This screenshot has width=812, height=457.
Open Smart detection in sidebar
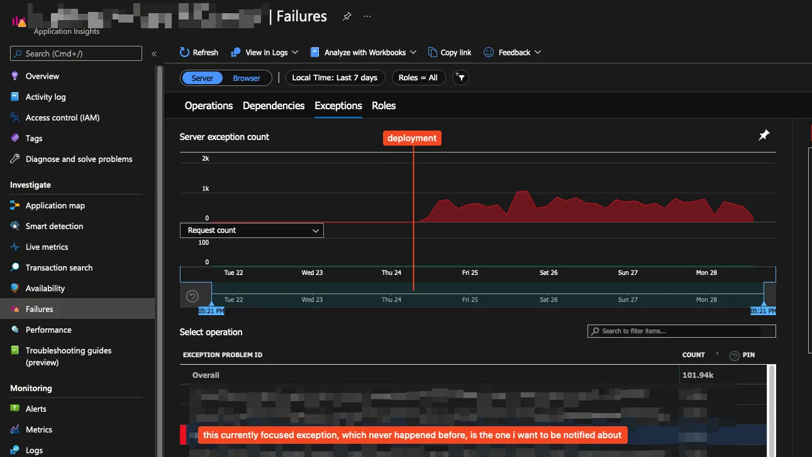[x=54, y=226]
